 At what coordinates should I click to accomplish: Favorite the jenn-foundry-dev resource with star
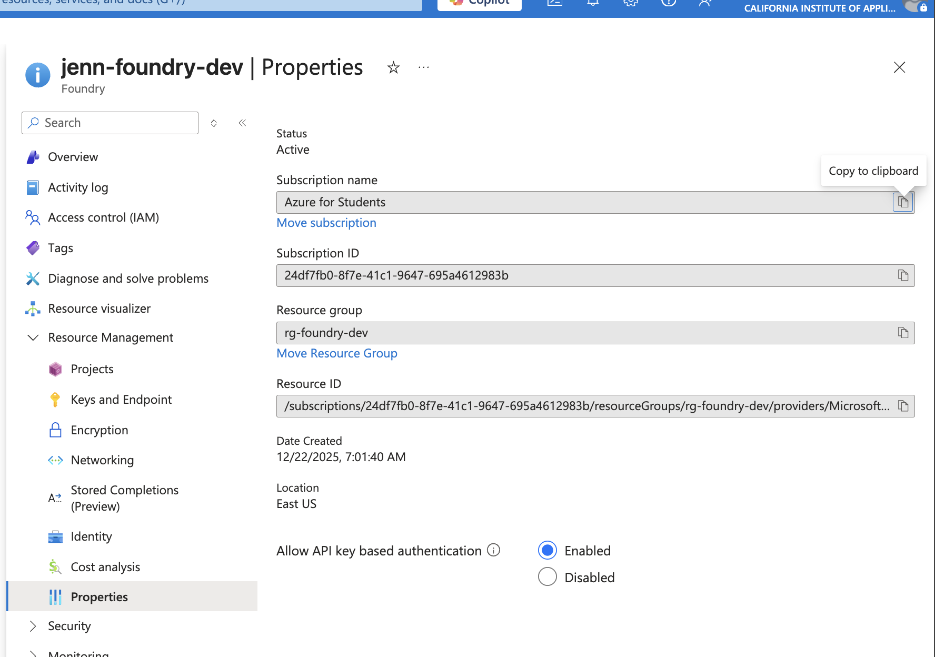coord(393,67)
